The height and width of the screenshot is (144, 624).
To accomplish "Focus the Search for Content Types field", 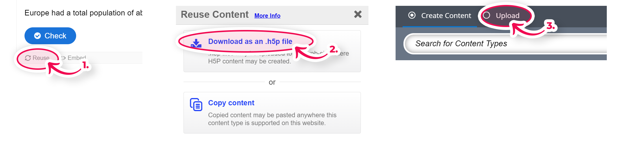I will [x=506, y=44].
